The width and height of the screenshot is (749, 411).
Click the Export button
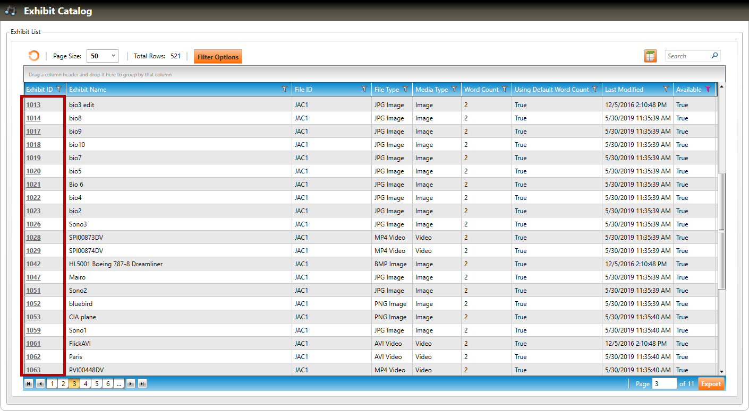pyautogui.click(x=711, y=384)
